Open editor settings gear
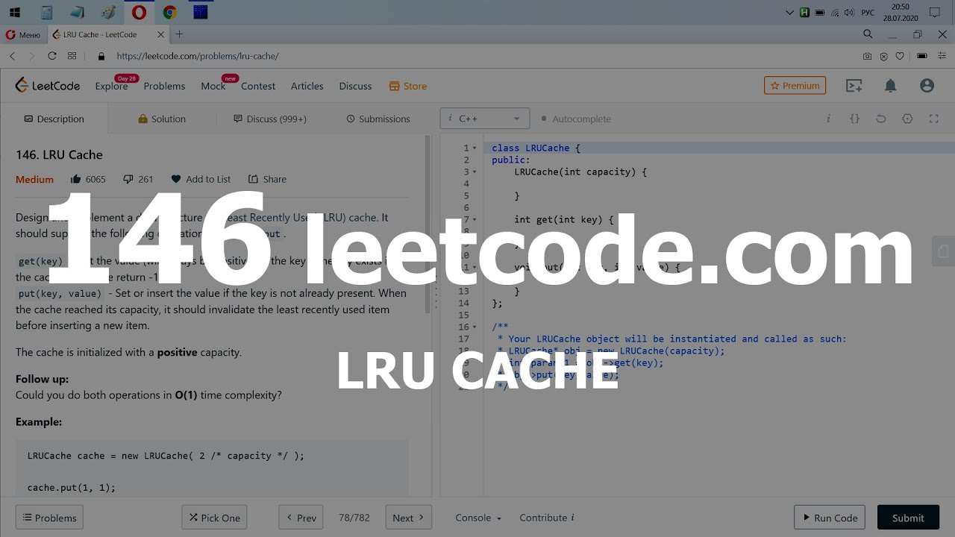 pos(907,119)
